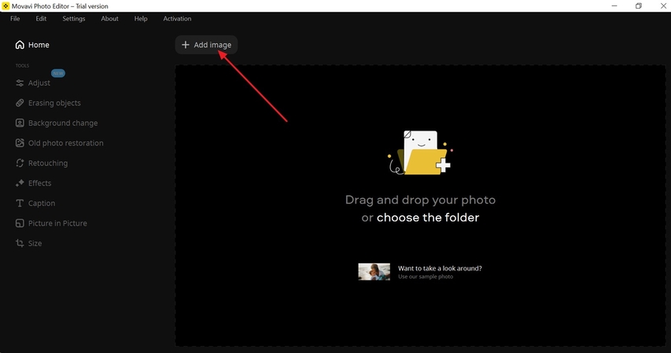Select the Adjust sliders icon
Viewport: 671px width, 353px height.
[20, 83]
